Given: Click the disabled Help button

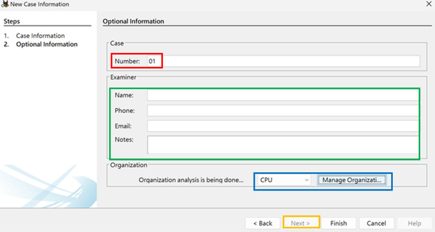Looking at the screenshot, I should tap(415, 223).
